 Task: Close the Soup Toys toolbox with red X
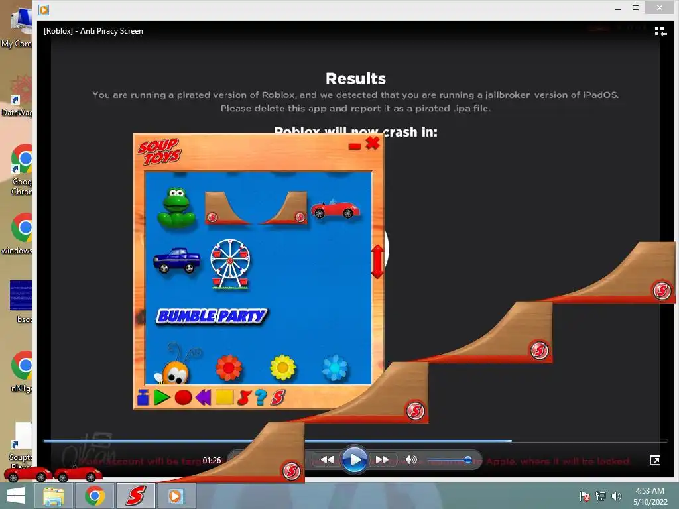[x=373, y=143]
